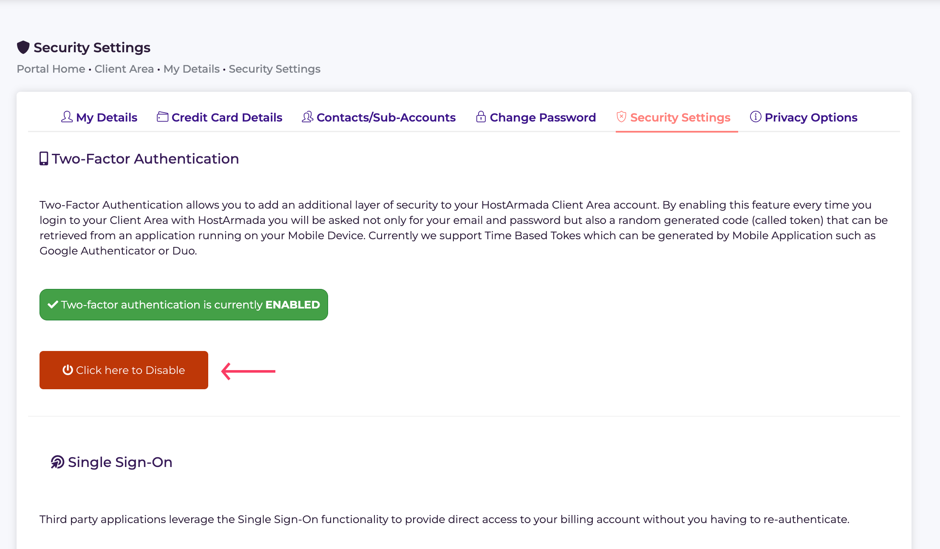Open the Privacy Options tab
940x549 pixels.
(x=804, y=117)
